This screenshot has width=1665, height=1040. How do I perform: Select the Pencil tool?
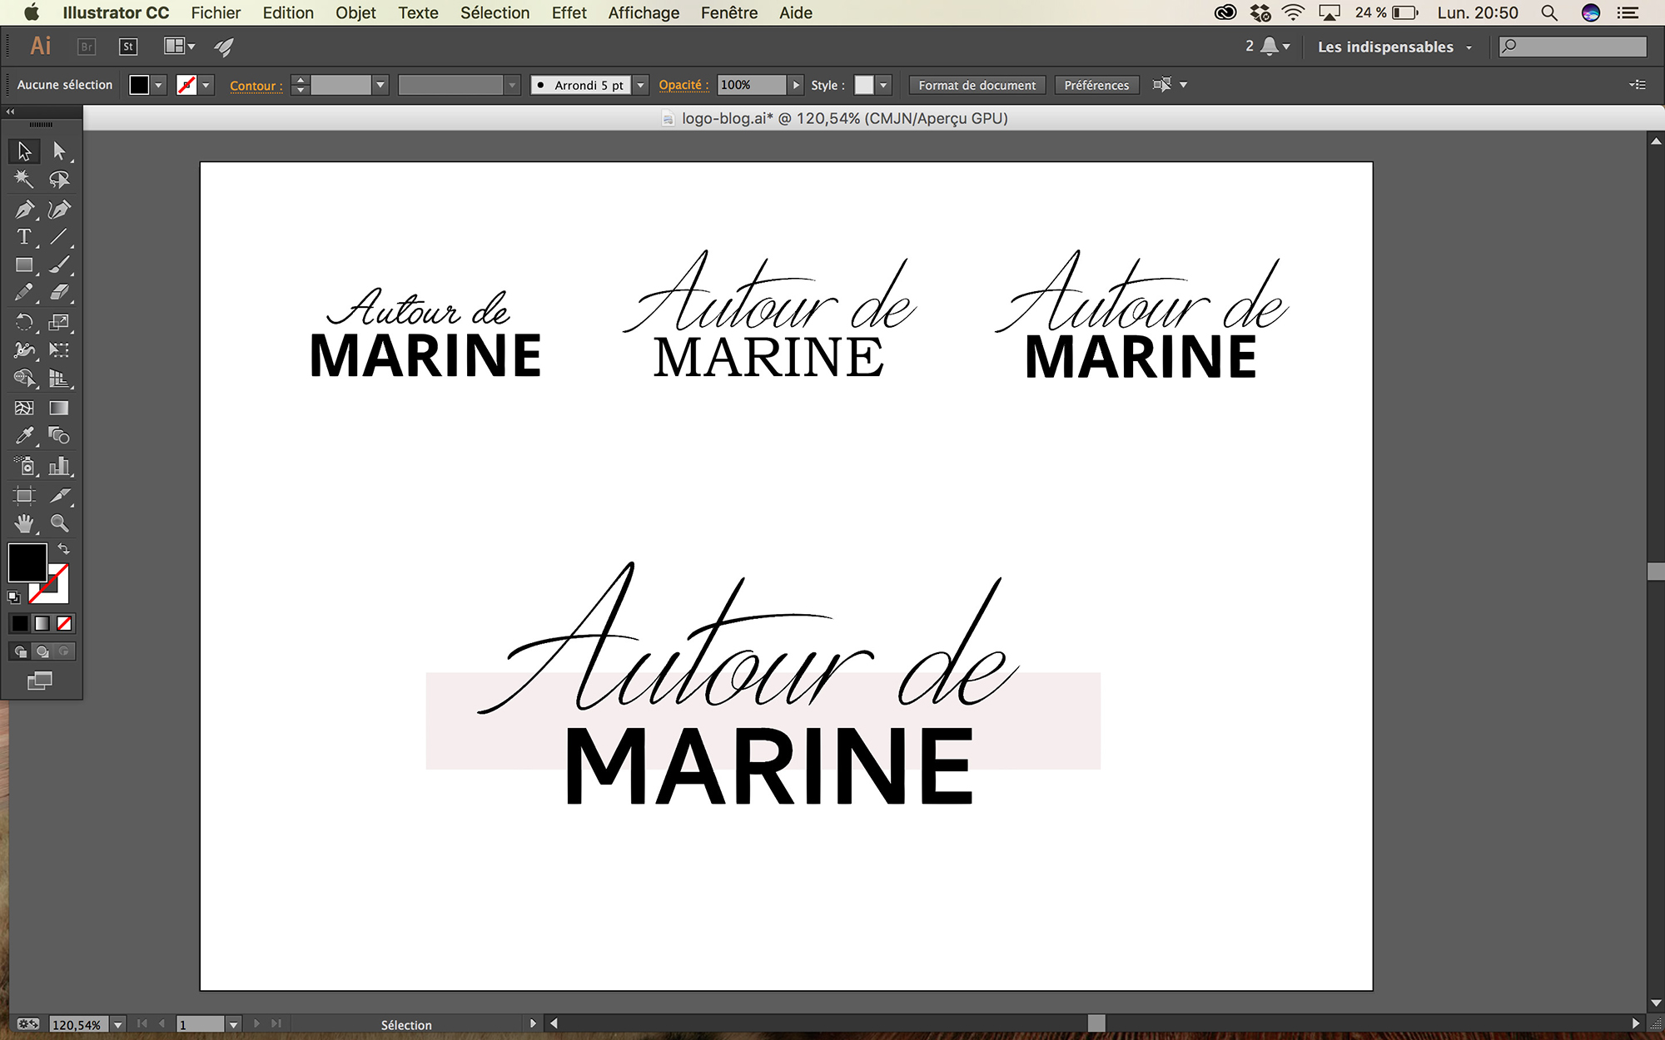click(x=24, y=293)
